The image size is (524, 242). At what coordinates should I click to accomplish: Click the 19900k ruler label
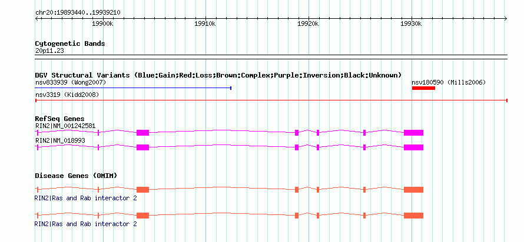(x=102, y=24)
